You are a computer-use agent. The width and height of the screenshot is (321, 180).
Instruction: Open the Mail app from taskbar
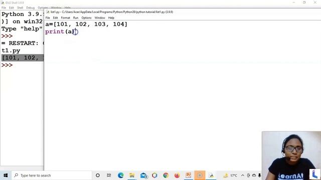click(x=144, y=175)
